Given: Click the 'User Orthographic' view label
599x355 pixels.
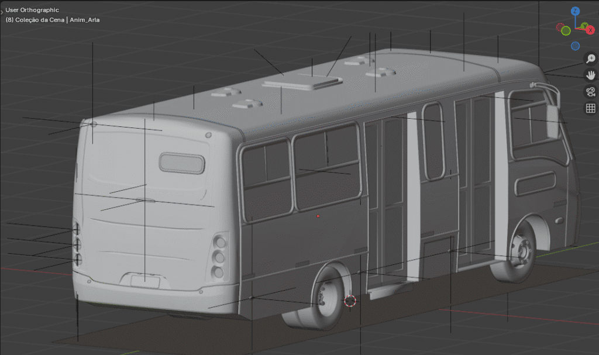Looking at the screenshot, I should point(32,10).
